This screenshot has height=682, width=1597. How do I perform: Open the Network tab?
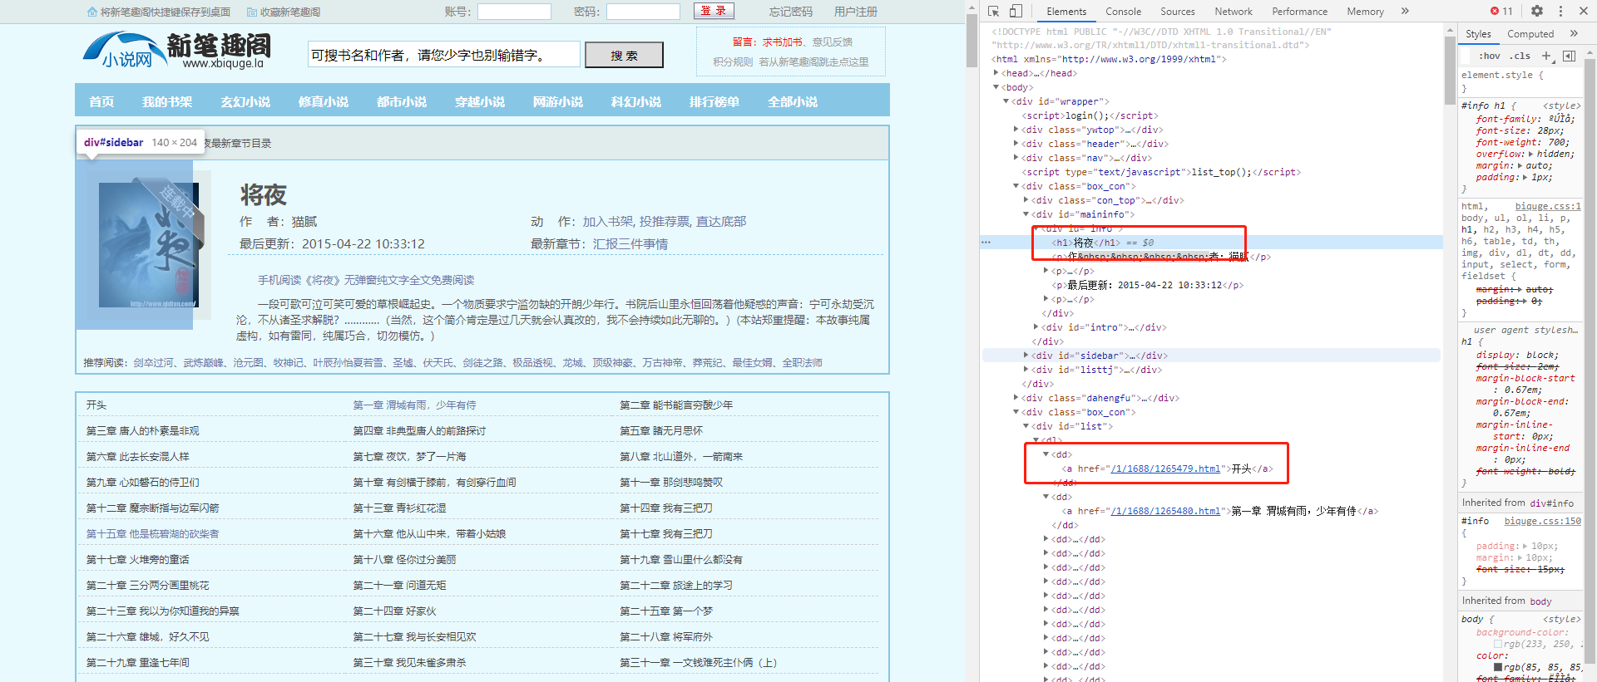tap(1233, 12)
